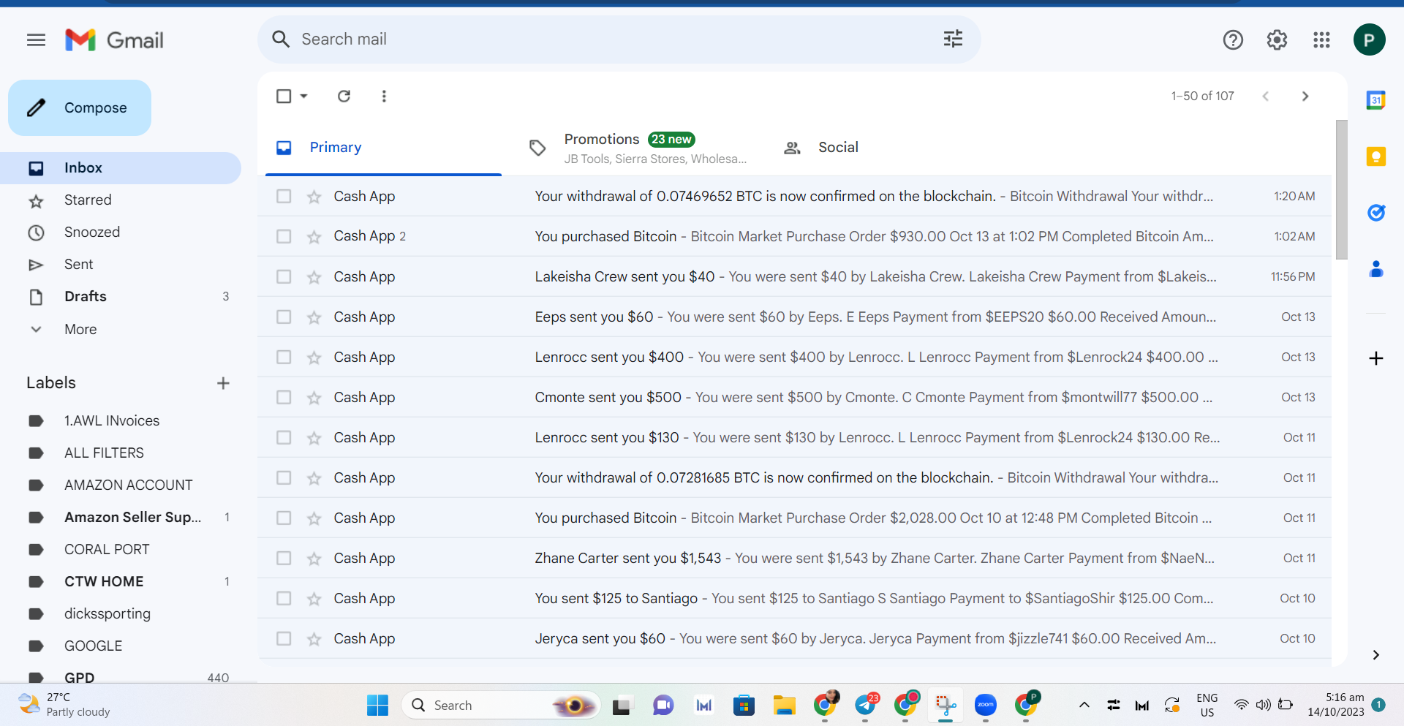Image resolution: width=1404 pixels, height=726 pixels.
Task: Open the Drafts folder
Action: pos(121,297)
